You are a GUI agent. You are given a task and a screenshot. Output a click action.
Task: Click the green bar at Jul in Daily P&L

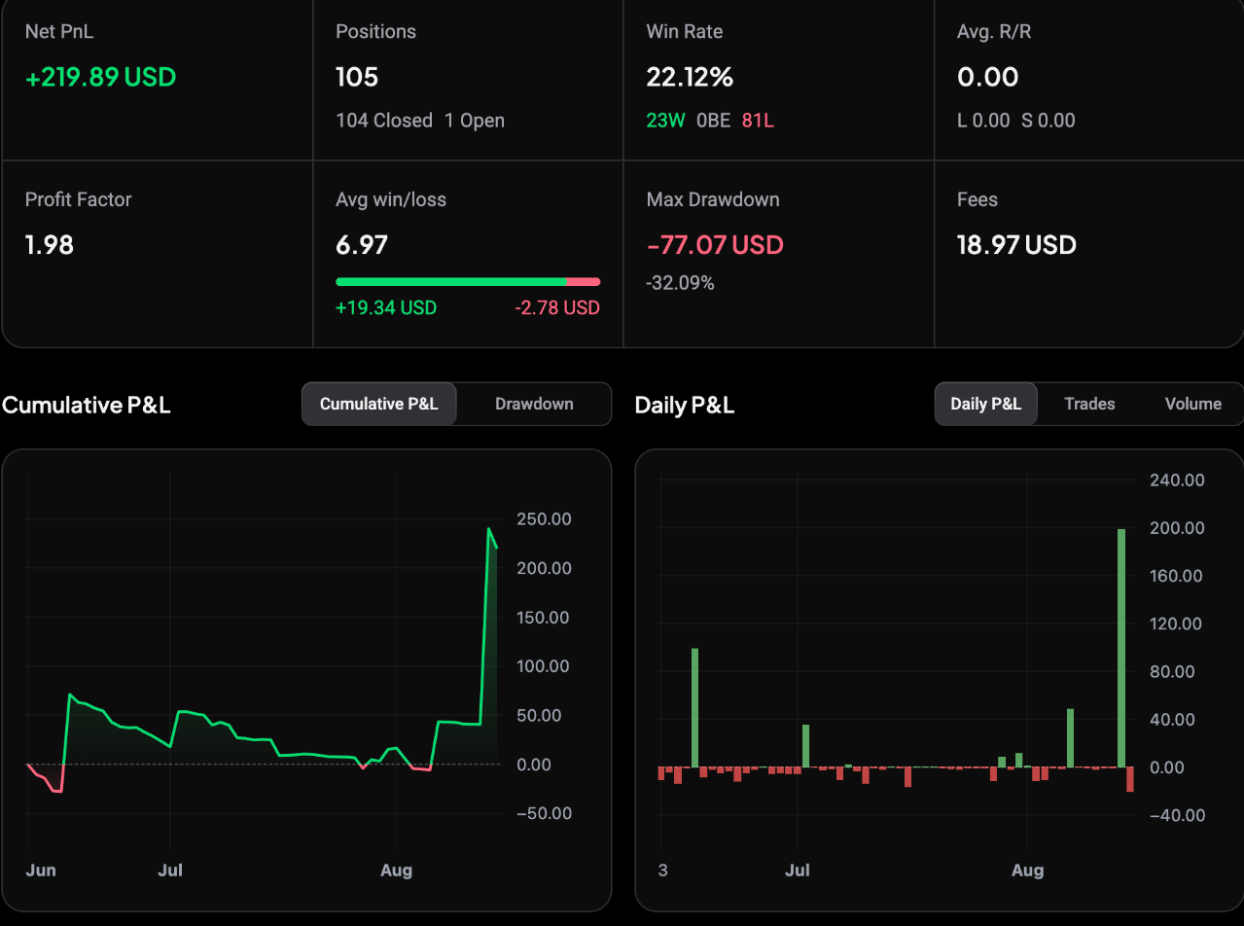806,746
